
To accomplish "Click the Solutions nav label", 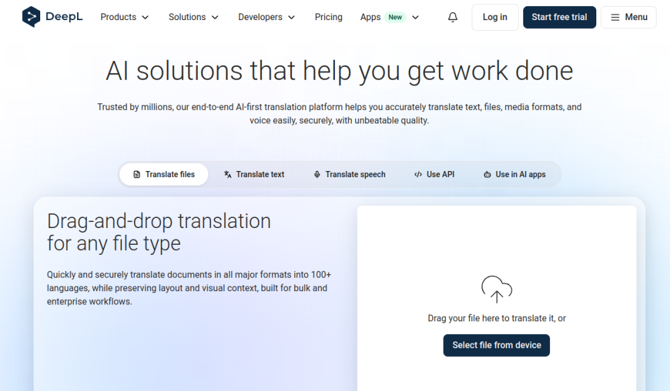I will pos(187,17).
